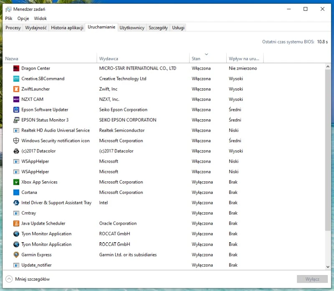
Task: Click the NZXT CAM purple icon
Action: pos(16,99)
